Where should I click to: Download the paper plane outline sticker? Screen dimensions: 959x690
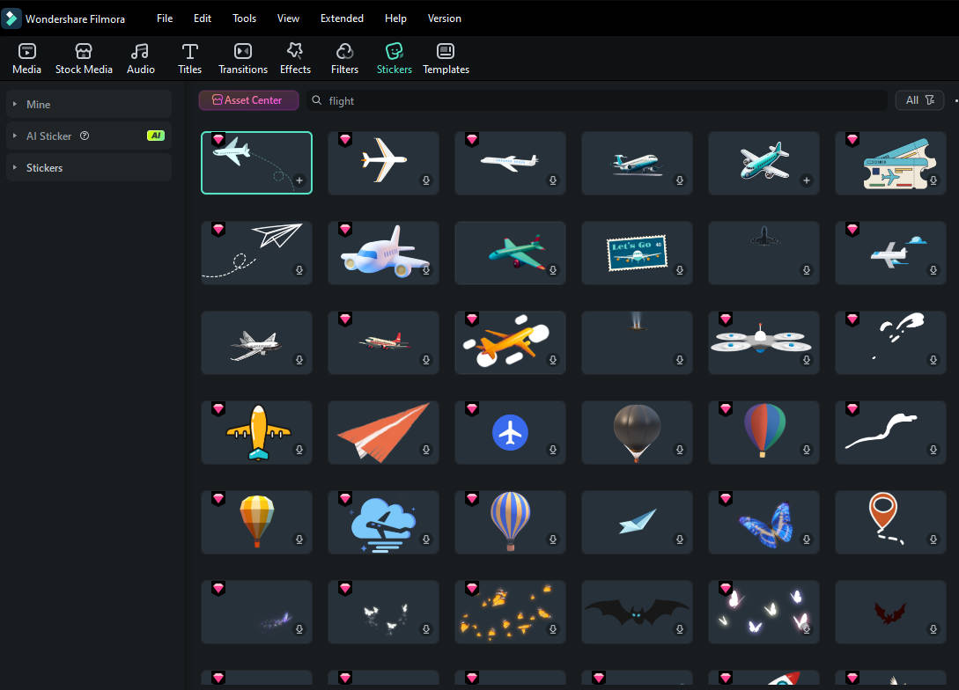pos(299,270)
